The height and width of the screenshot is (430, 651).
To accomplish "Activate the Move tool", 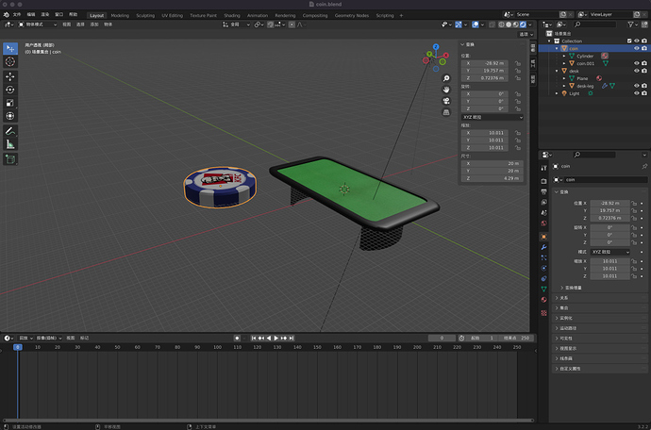I will (x=10, y=76).
